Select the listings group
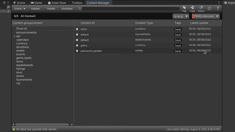The image size is (235, 132). [21, 69]
